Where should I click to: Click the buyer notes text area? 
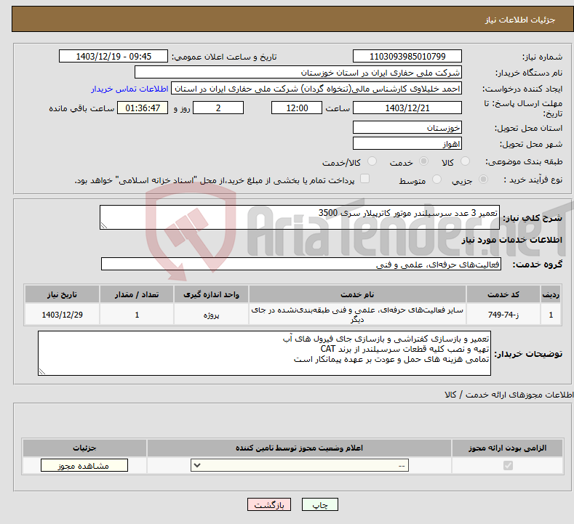coord(264,353)
